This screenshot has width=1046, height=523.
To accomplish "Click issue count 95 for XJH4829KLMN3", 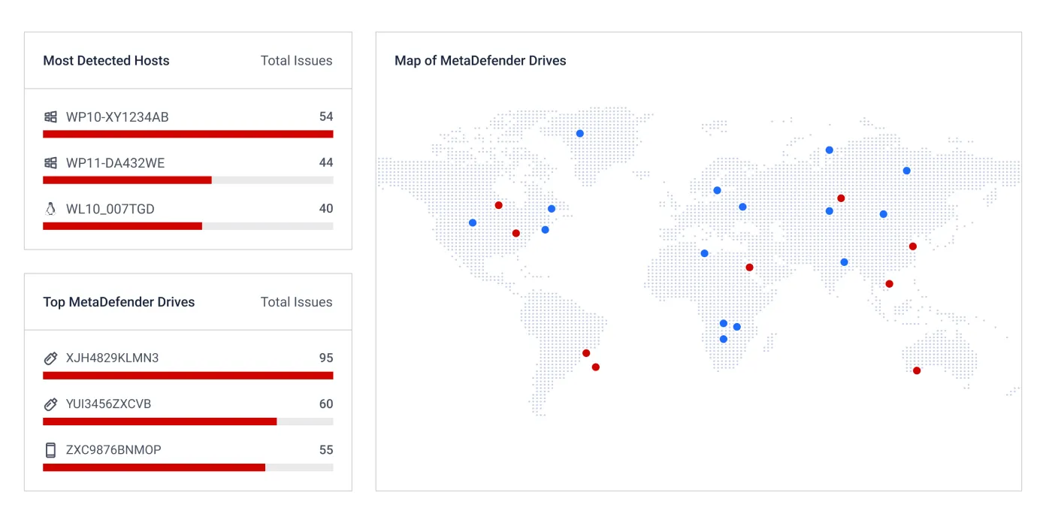I will 325,358.
